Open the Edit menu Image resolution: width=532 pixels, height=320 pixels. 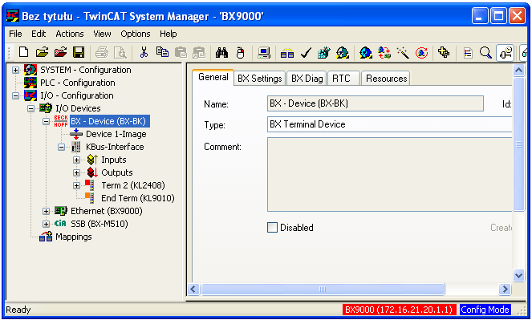[39, 34]
